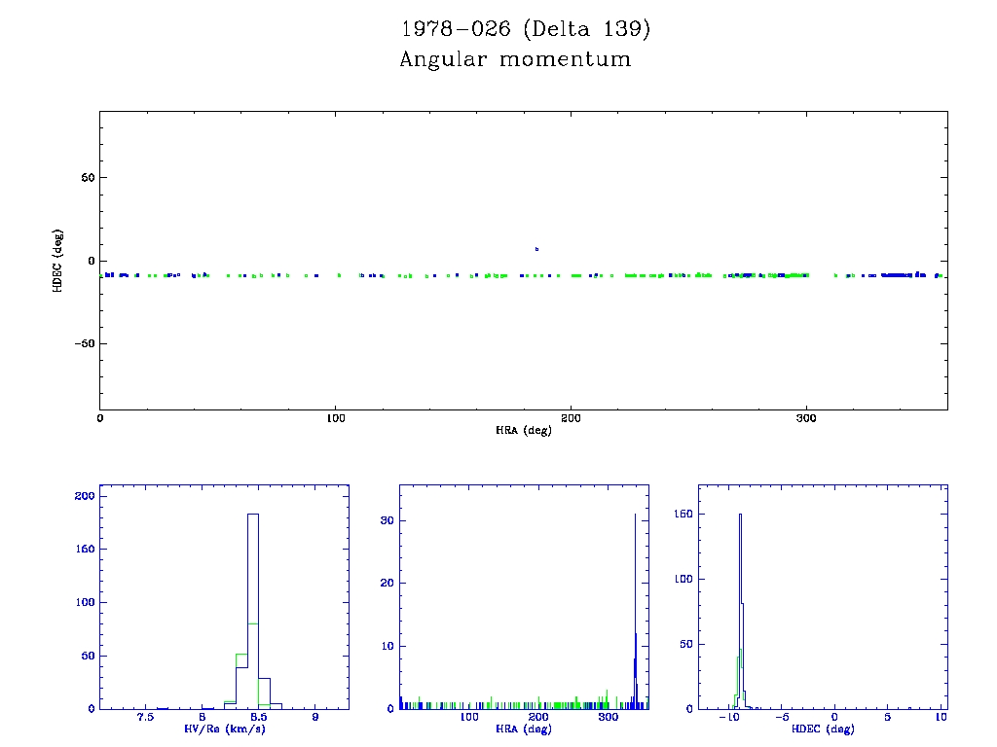Click the "7.5" tick on the HV/Re histogram
997x747 pixels.
145,717
